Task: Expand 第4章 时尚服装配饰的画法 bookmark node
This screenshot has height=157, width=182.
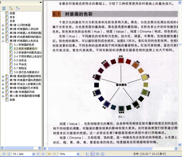Action: tap(3, 37)
